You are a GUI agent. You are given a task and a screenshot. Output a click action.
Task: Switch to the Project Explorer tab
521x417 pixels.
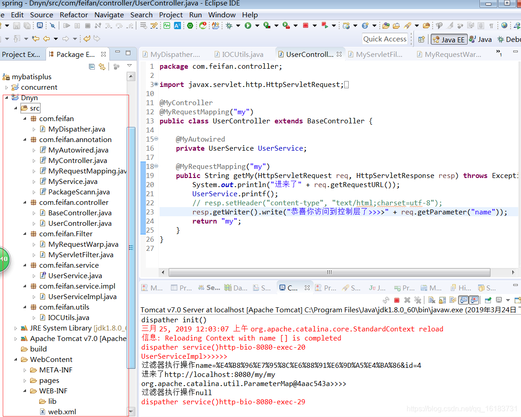pyautogui.click(x=21, y=55)
